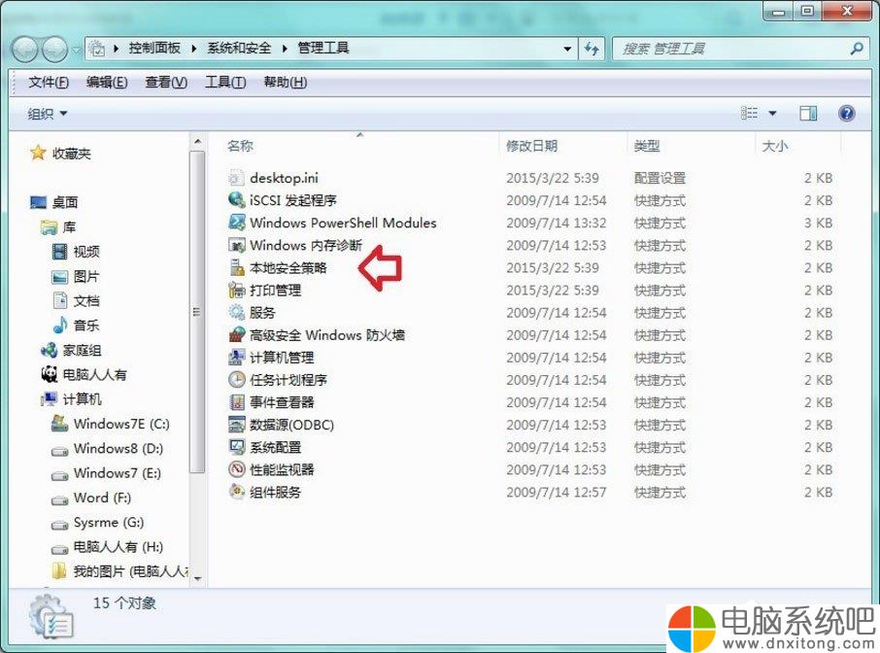Viewport: 880px width, 653px height.
Task: Click the navigation pane scrollbar thumb
Action: coord(197,312)
